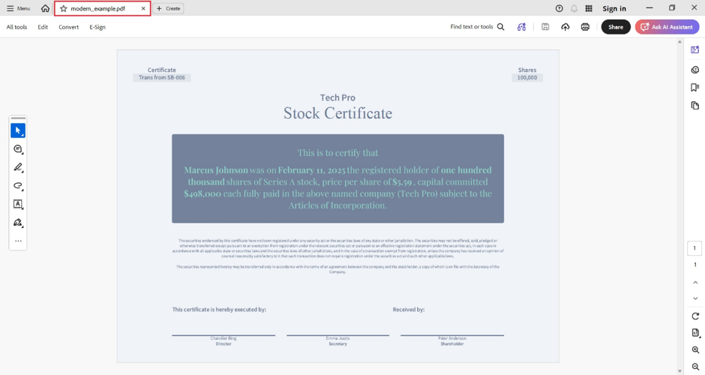Screen dimensions: 705x375
Task: Click 'Received by:' label
Action: [x=408, y=309]
